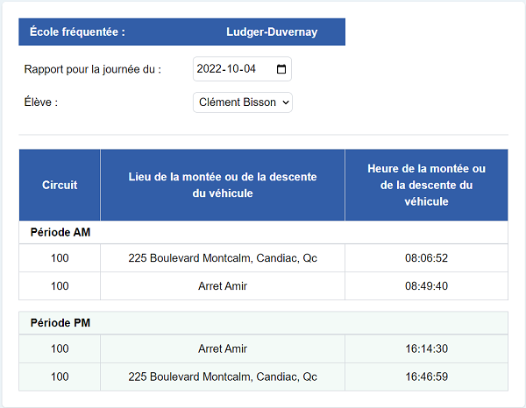Screen dimensions: 526x408
Task: Click the Heure de la montée column header
Action: click(426, 185)
